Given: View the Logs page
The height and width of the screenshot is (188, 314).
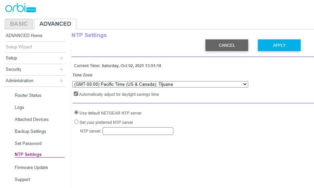Looking at the screenshot, I should 19,108.
